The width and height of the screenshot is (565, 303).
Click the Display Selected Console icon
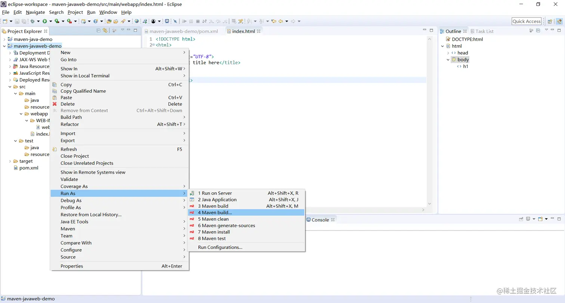(528, 219)
